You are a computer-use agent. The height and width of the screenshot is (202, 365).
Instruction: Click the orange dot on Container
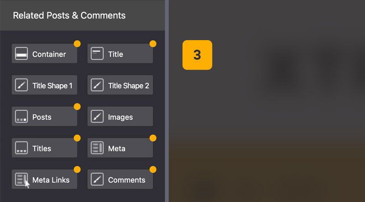click(x=77, y=44)
